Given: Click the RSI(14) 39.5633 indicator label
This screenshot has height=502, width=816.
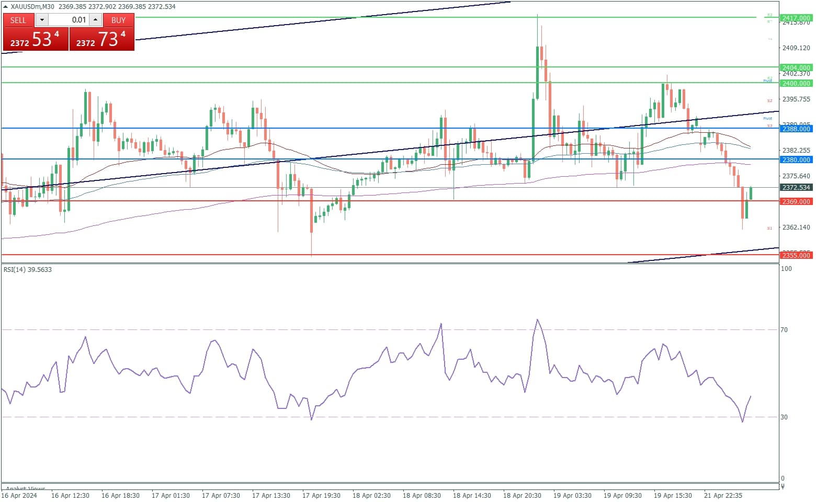Looking at the screenshot, I should coord(28,270).
